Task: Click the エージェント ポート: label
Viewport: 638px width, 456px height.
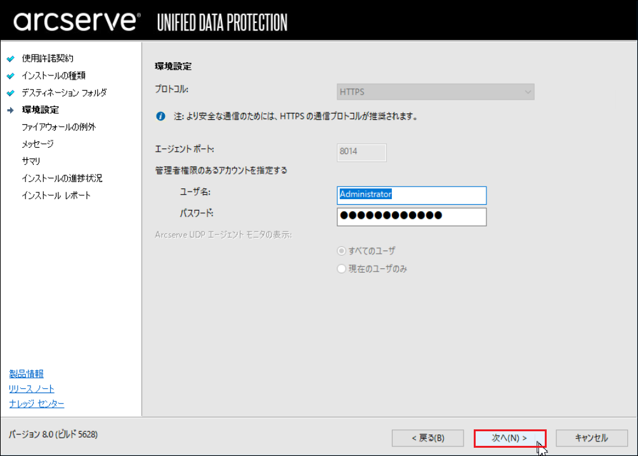Action: click(x=185, y=149)
